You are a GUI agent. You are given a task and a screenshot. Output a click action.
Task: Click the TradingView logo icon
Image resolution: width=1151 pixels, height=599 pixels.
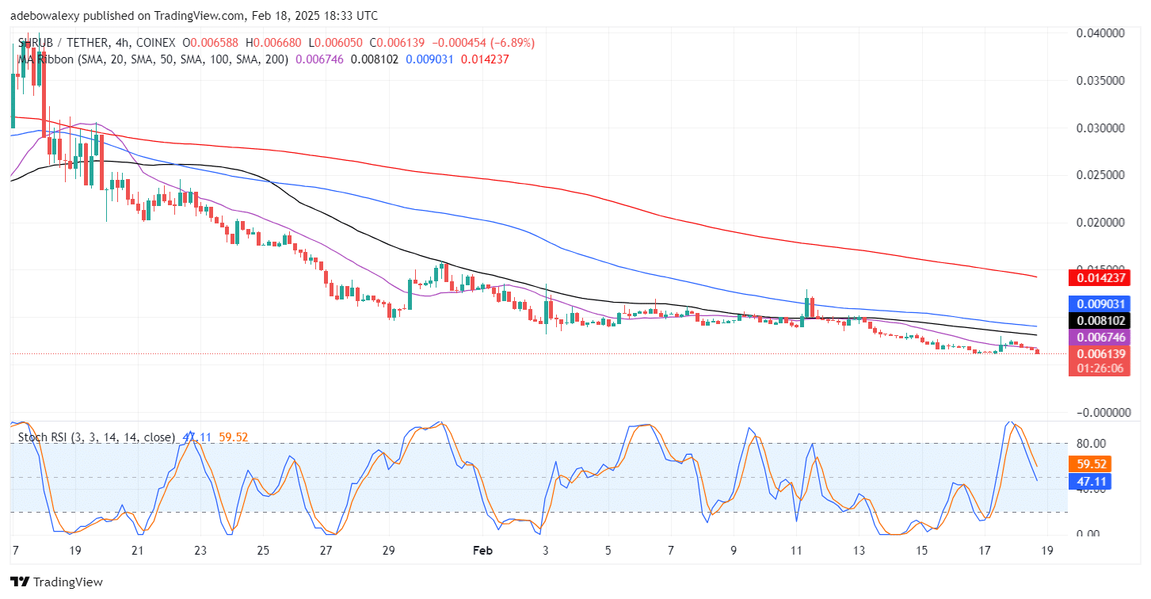(x=20, y=582)
